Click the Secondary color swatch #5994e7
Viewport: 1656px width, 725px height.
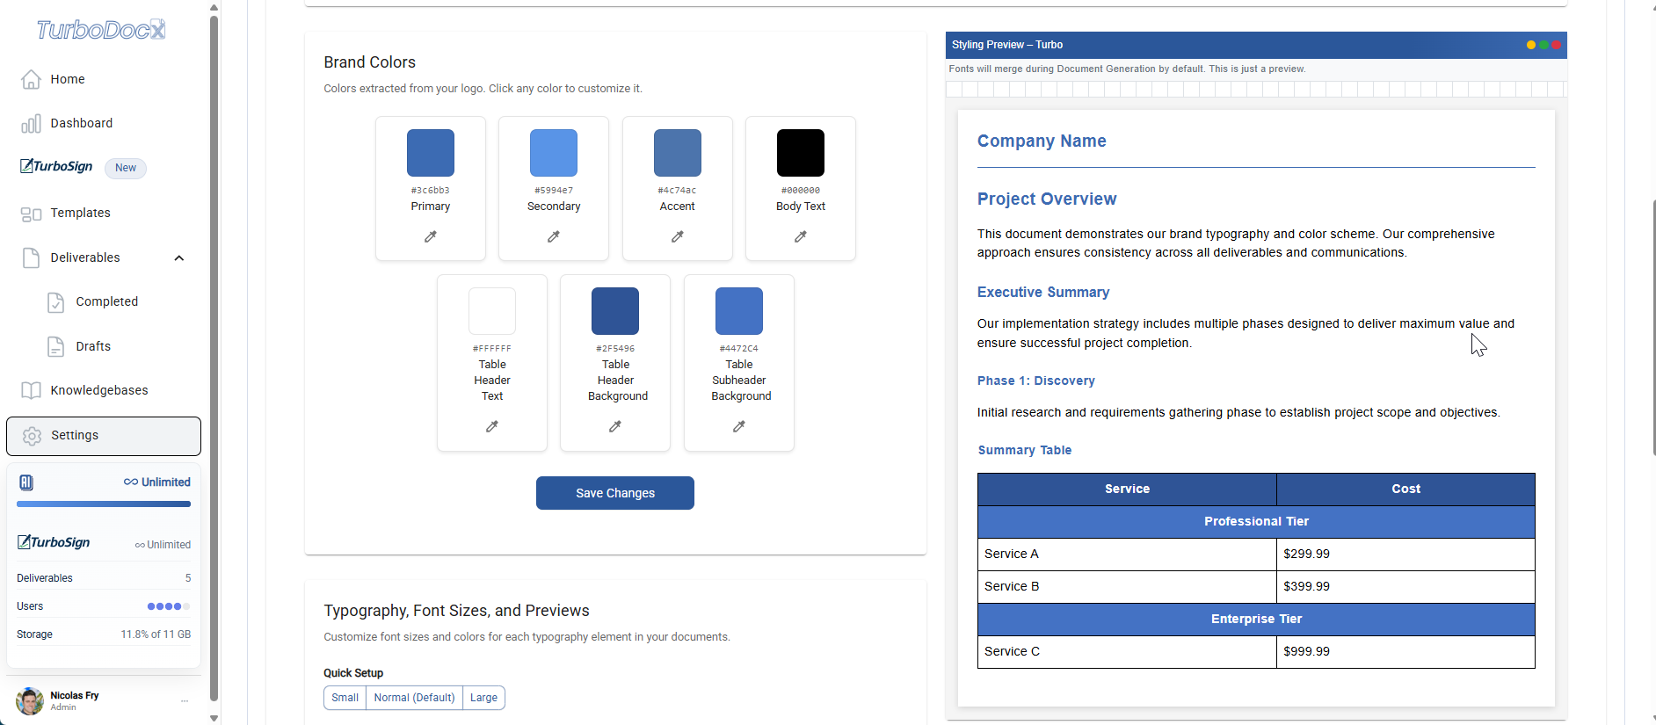pos(554,153)
